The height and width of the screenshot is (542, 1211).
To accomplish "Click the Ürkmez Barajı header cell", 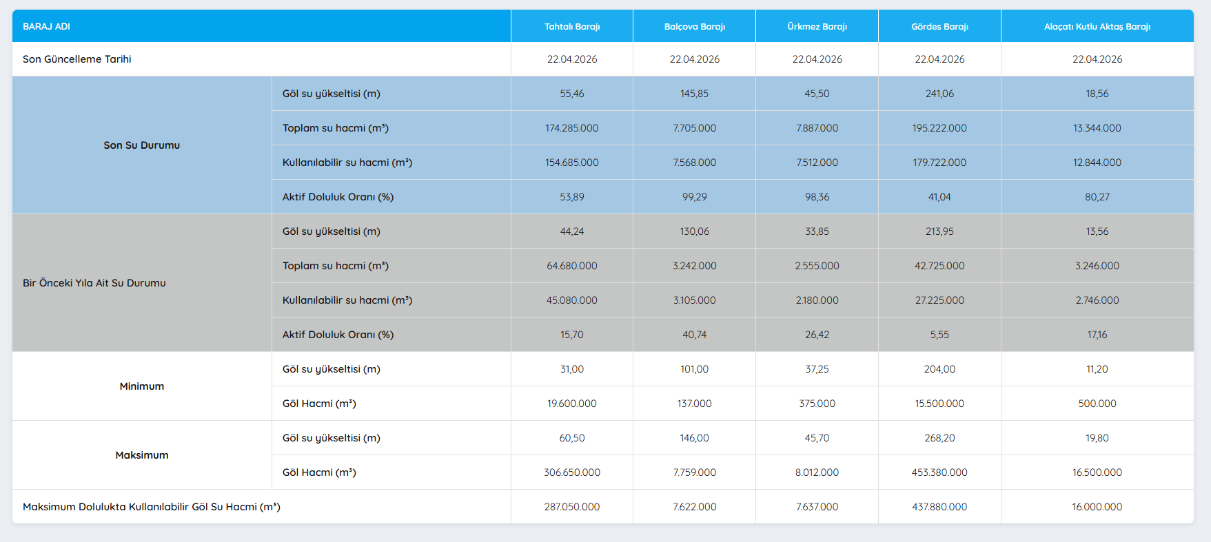I will click(x=817, y=27).
